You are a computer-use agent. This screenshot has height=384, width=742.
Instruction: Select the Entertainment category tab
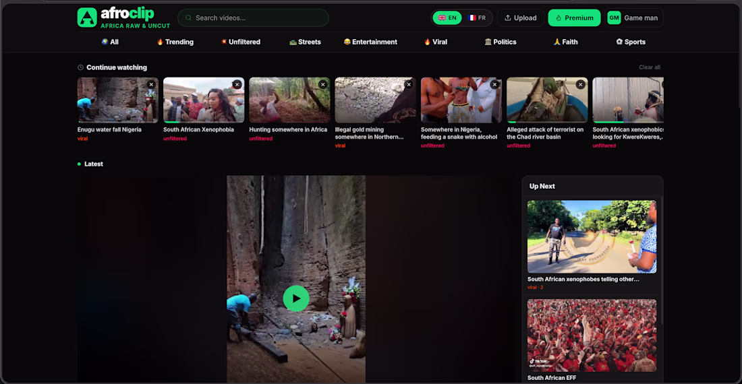pyautogui.click(x=370, y=42)
